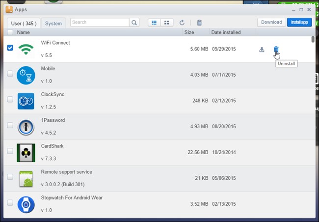
Task: Click the Search input field
Action: (x=100, y=23)
